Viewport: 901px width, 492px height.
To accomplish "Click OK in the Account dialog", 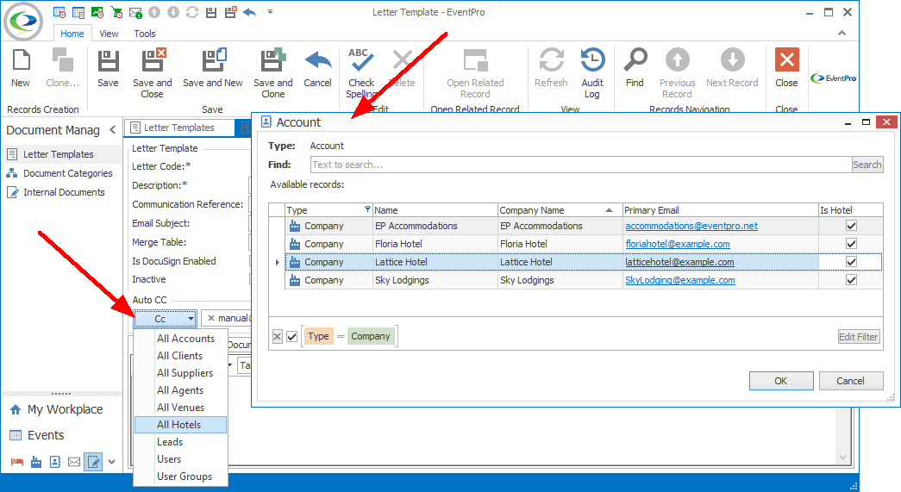I will pos(781,381).
